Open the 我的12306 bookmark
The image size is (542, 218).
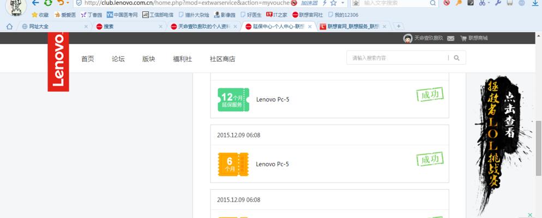[x=343, y=15]
